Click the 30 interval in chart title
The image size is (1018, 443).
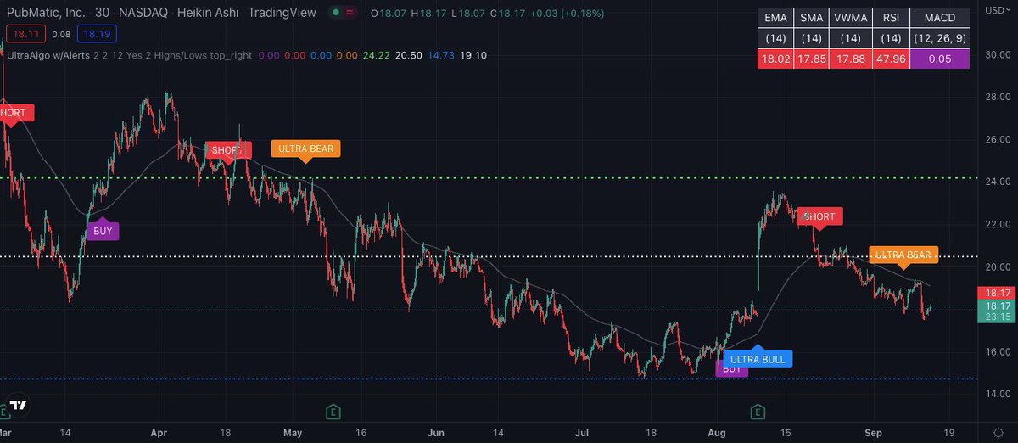pyautogui.click(x=103, y=13)
